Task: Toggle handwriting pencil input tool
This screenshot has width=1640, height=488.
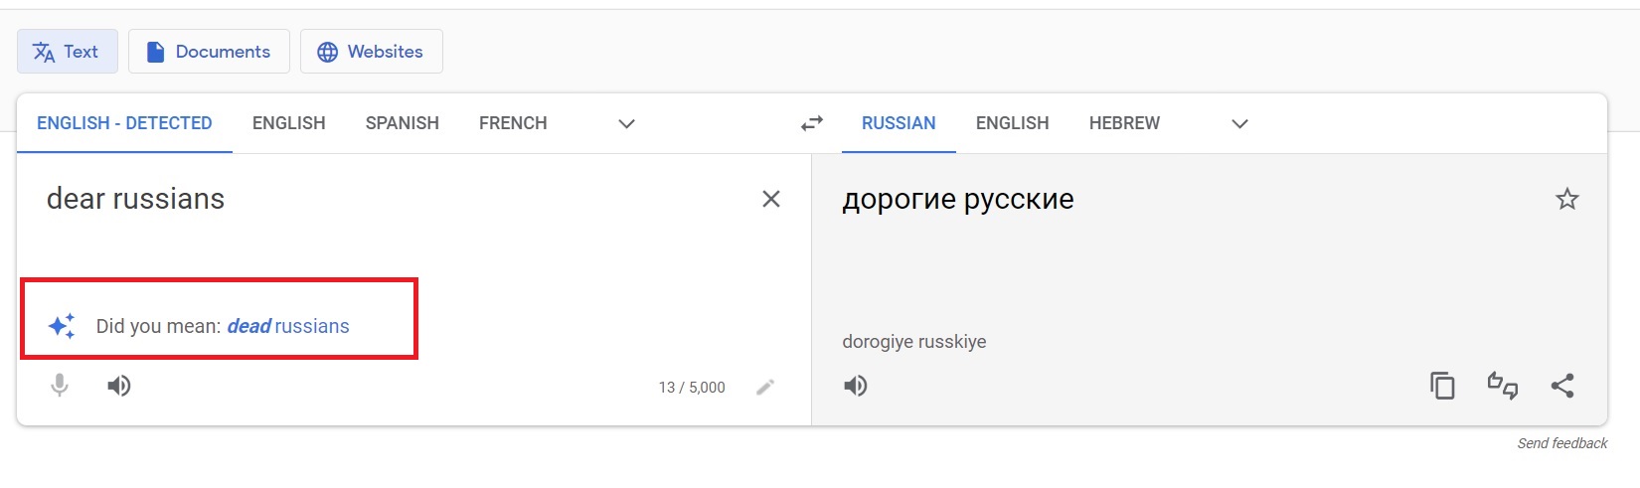Action: coord(764,387)
